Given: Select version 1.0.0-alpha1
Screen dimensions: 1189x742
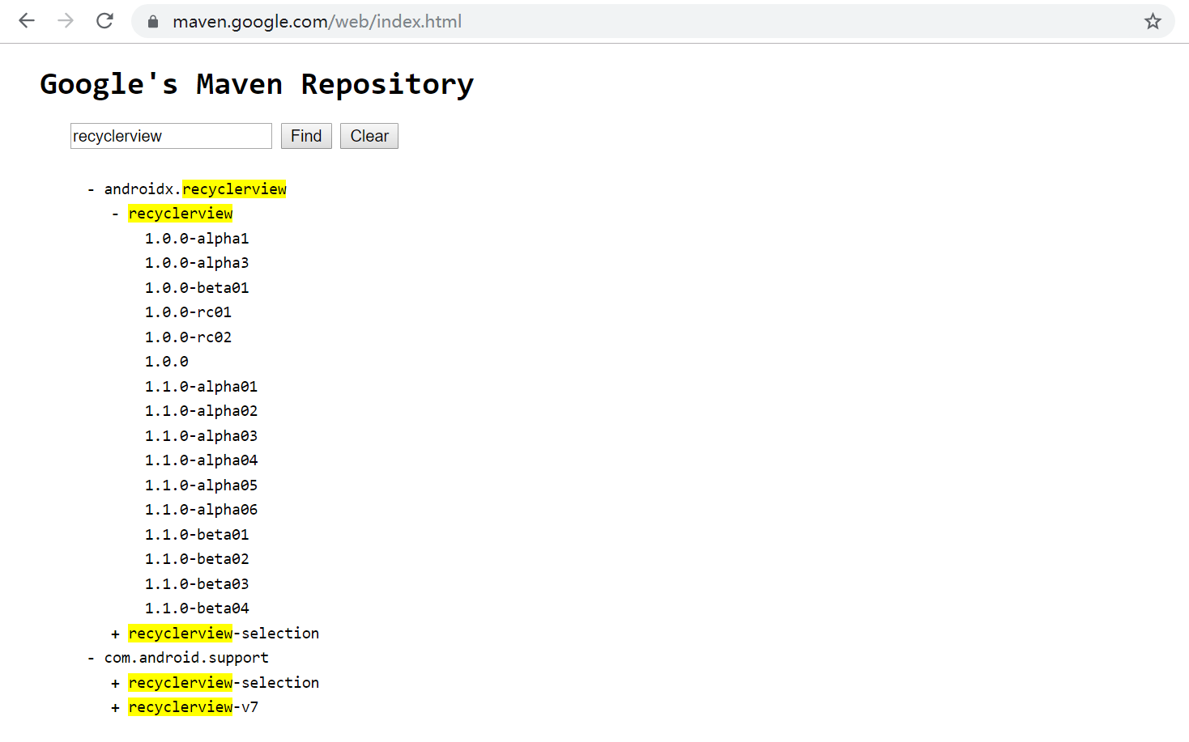Looking at the screenshot, I should point(197,239).
